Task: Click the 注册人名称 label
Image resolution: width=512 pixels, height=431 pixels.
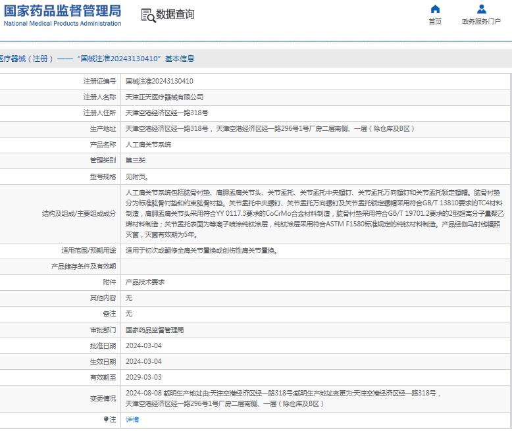Action: pyautogui.click(x=99, y=97)
